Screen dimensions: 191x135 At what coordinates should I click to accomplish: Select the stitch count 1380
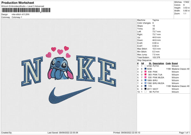(149, 83)
